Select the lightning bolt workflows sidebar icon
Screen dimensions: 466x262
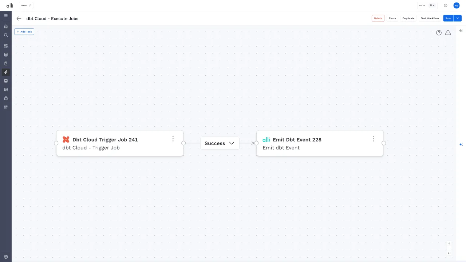(x=6, y=72)
